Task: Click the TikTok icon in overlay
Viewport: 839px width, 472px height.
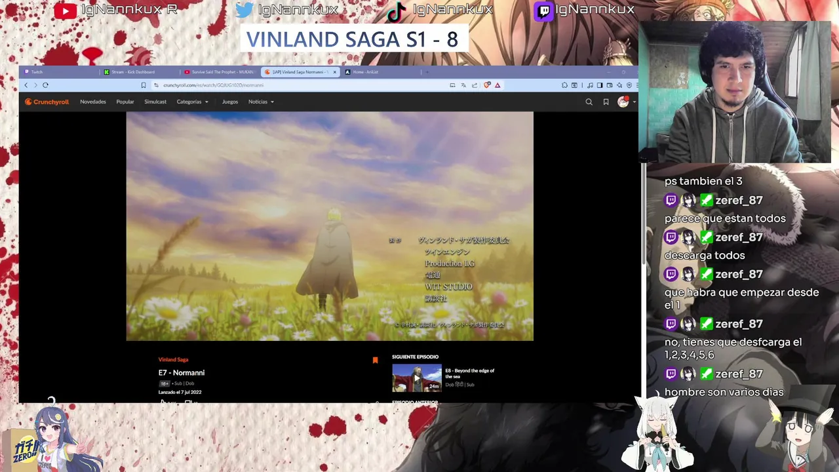Action: 396,11
